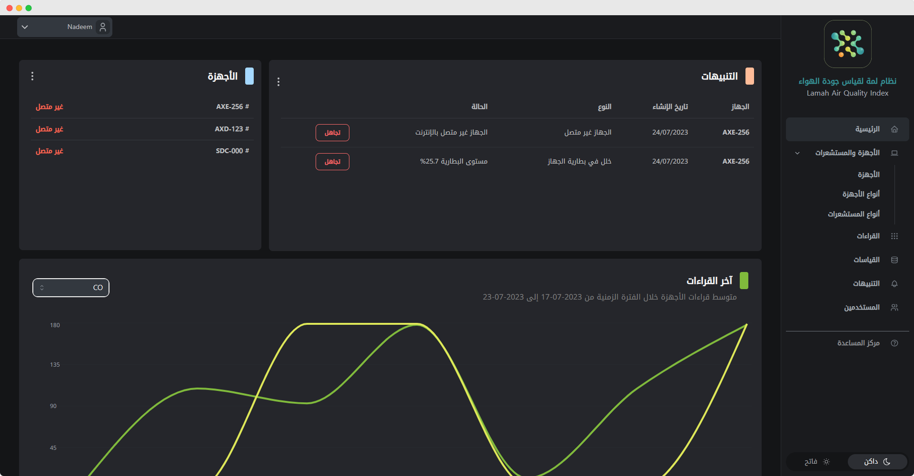Viewport: 914px width, 476px height.
Task: Collapse the الأجهزة والمستشعرات section chevron
Action: coord(797,153)
